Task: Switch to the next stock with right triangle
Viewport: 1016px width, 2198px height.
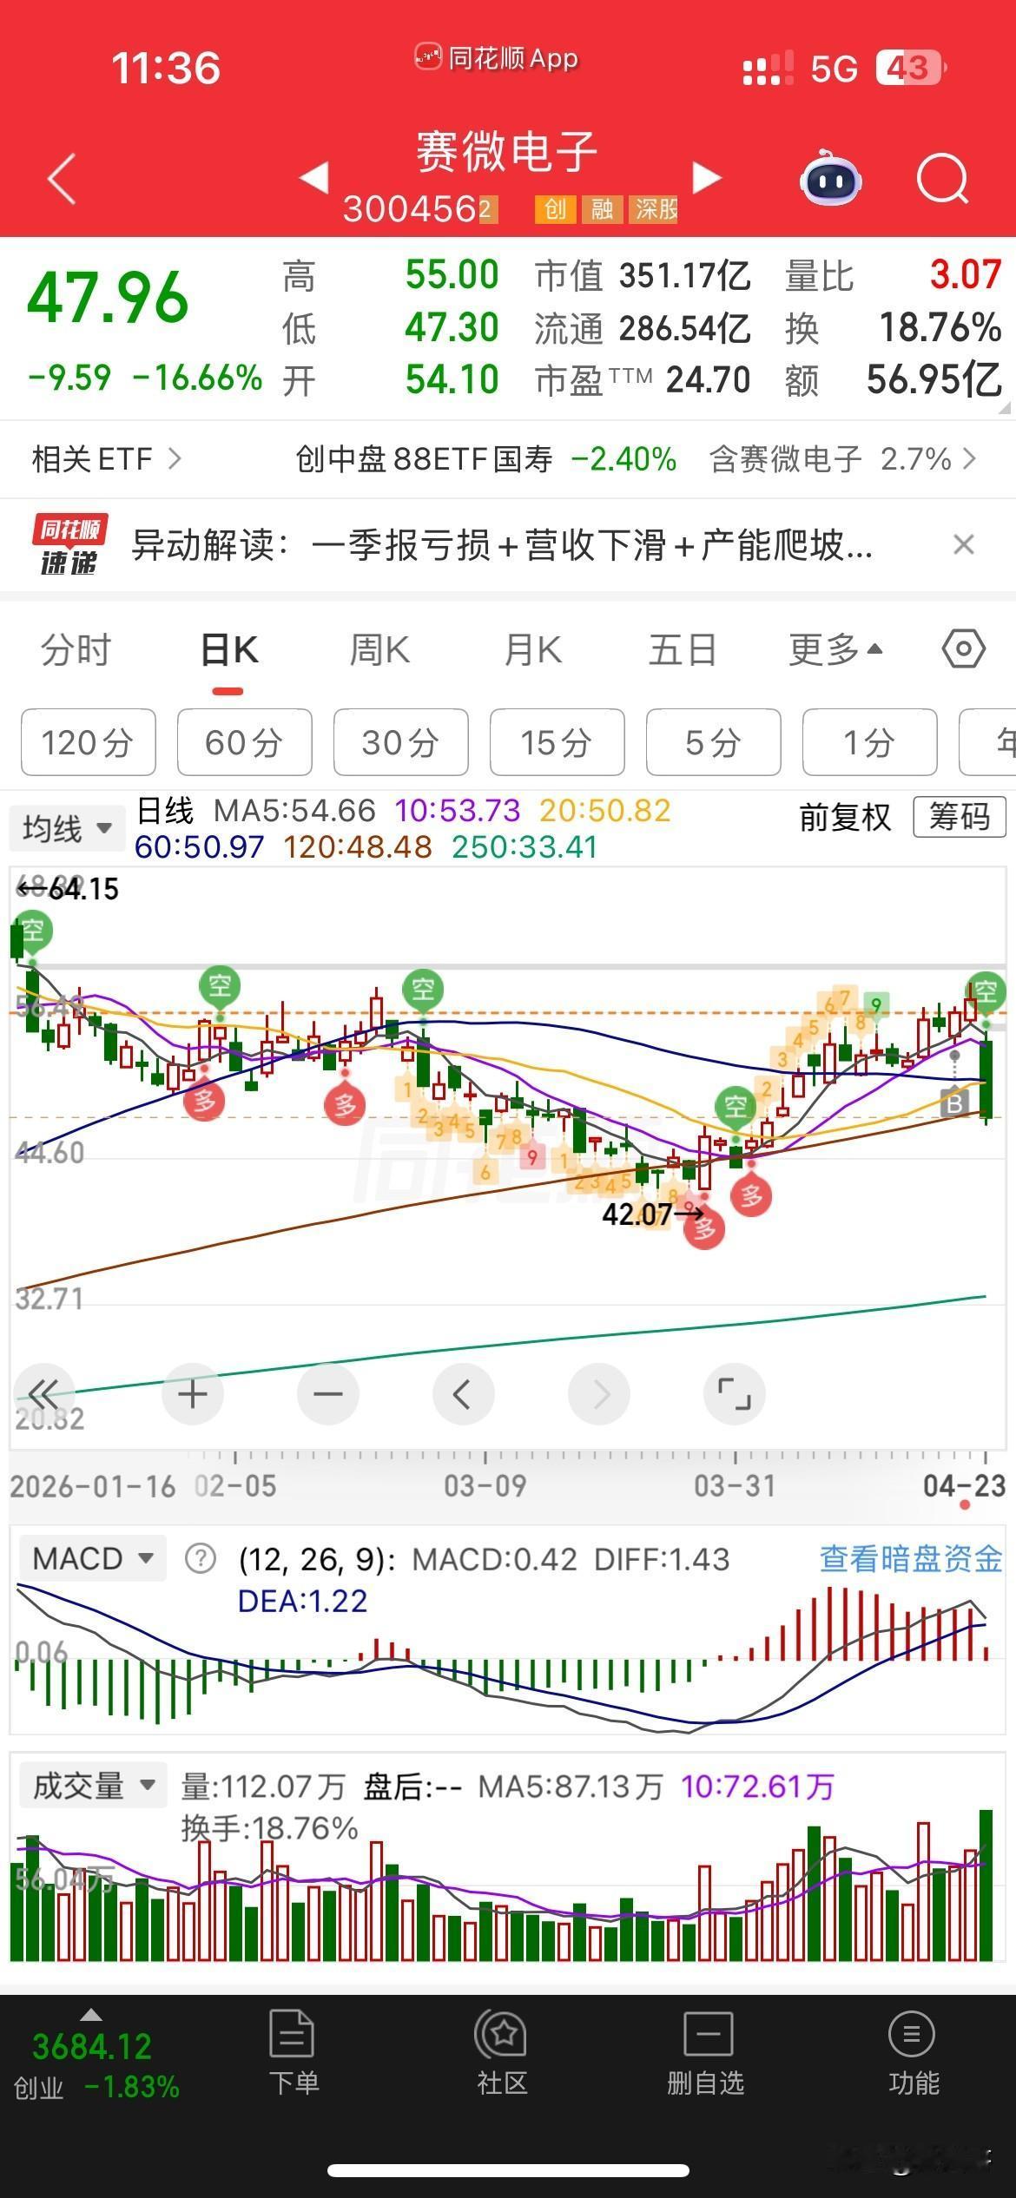Action: coord(707,177)
